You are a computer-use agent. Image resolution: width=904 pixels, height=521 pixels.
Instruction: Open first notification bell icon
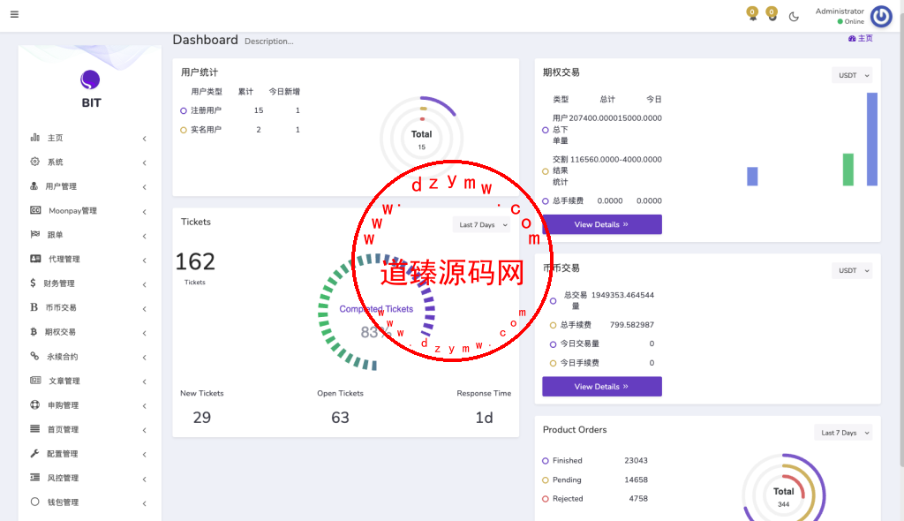pos(752,13)
